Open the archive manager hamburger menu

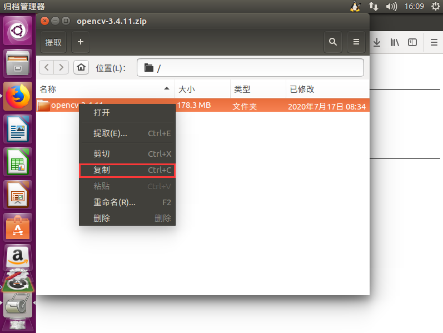pyautogui.click(x=356, y=42)
